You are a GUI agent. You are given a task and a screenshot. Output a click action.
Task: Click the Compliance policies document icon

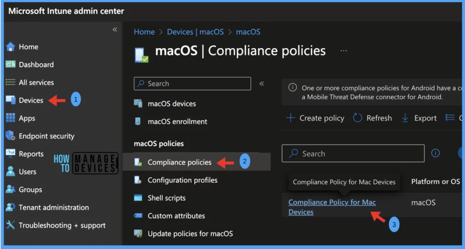click(138, 162)
